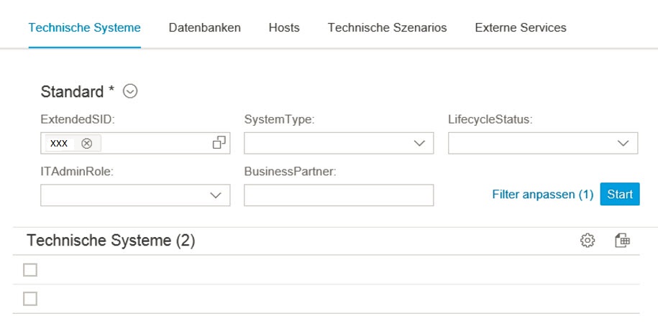
Task: Open the Technische Szenarios tab
Action: [x=388, y=28]
